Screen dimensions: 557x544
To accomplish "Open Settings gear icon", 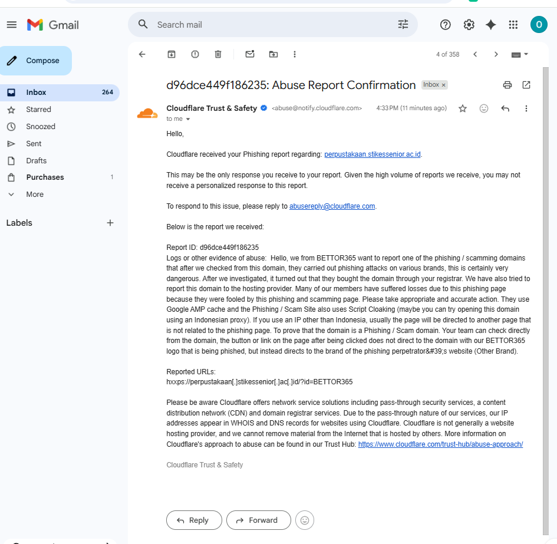I will tap(469, 25).
